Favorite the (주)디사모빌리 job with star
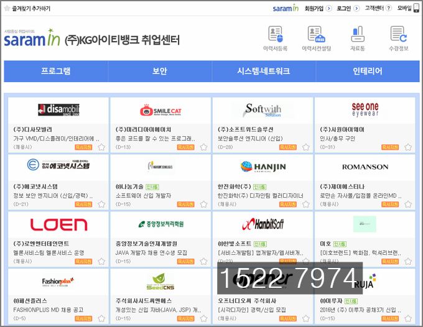The width and height of the screenshot is (423, 327). tap(101, 147)
